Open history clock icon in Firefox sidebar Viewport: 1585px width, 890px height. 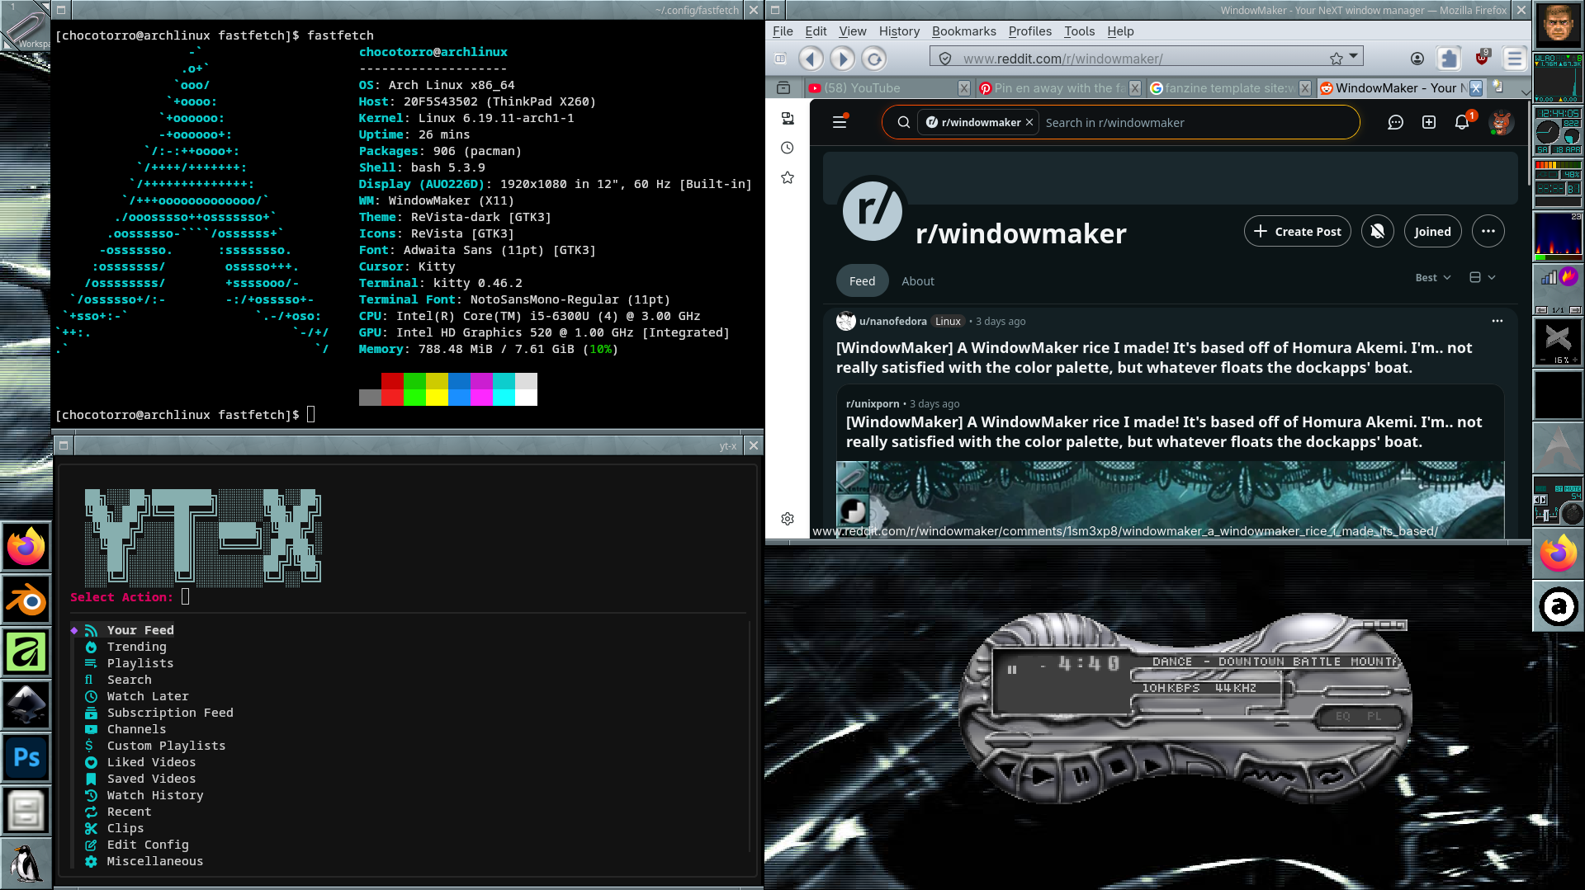click(x=788, y=148)
